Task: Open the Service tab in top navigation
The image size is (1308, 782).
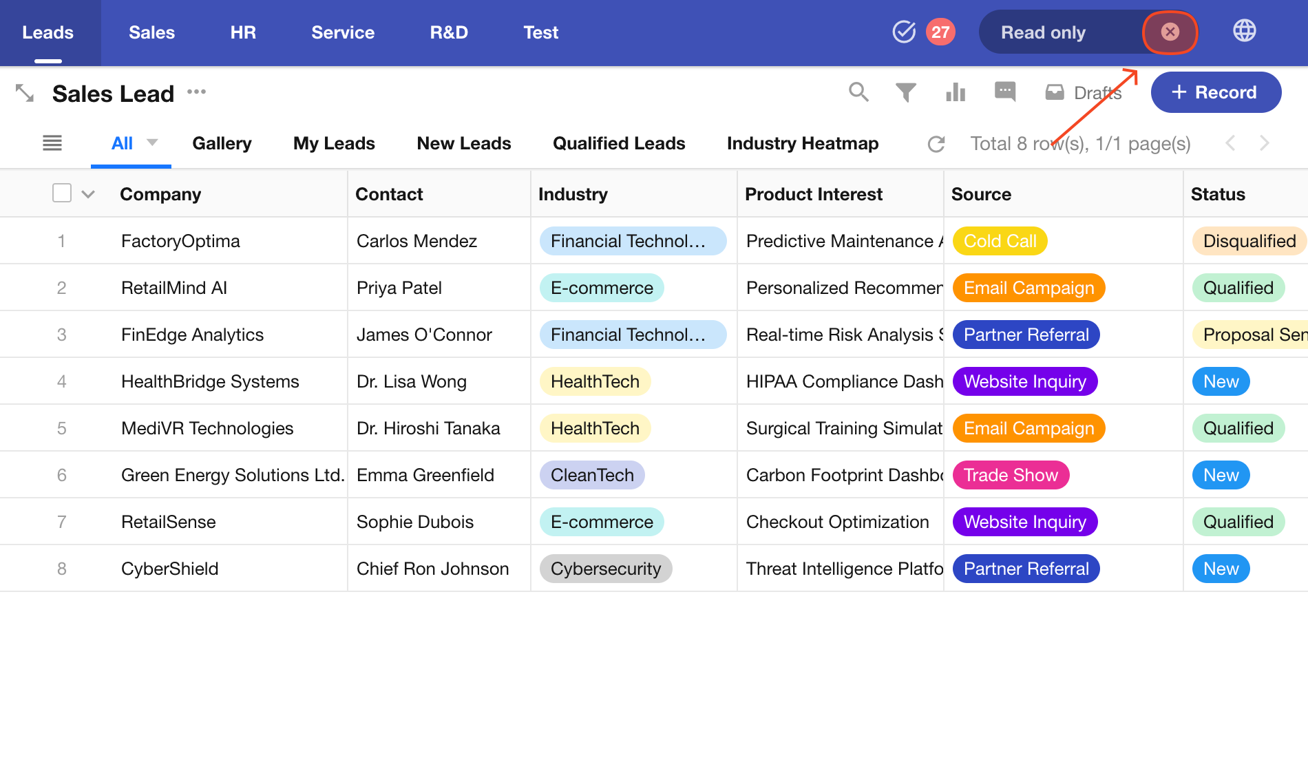Action: (343, 32)
